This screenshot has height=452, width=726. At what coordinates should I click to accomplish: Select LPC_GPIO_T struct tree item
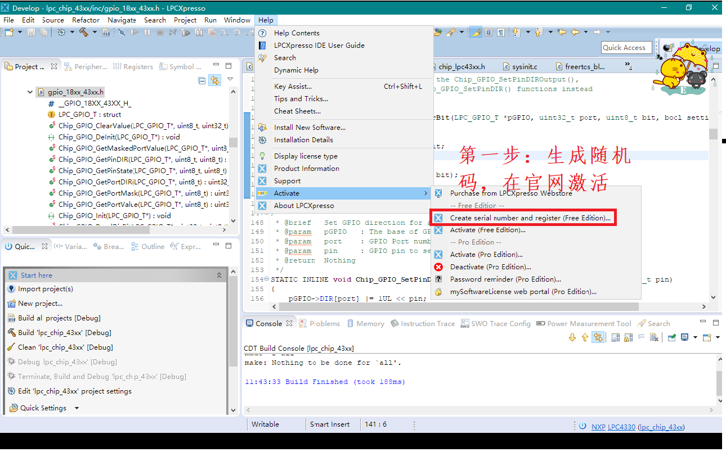tap(84, 115)
